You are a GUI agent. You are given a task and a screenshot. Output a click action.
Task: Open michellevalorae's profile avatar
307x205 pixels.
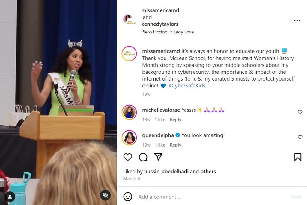[x=129, y=112]
